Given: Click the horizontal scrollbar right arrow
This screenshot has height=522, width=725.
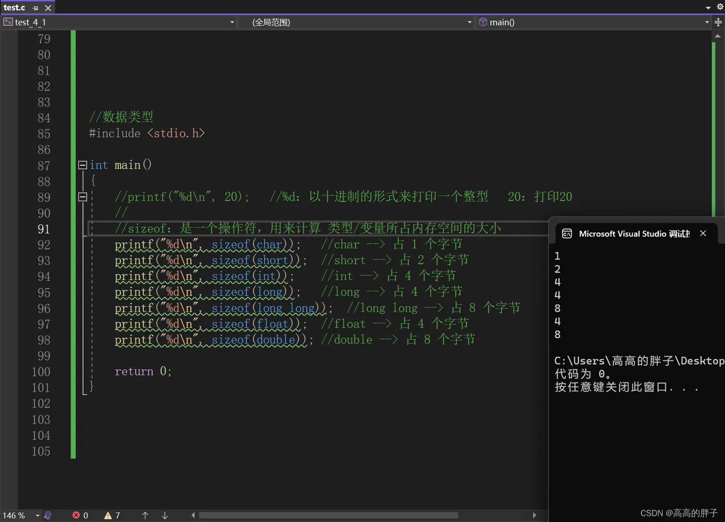Looking at the screenshot, I should click(x=534, y=515).
